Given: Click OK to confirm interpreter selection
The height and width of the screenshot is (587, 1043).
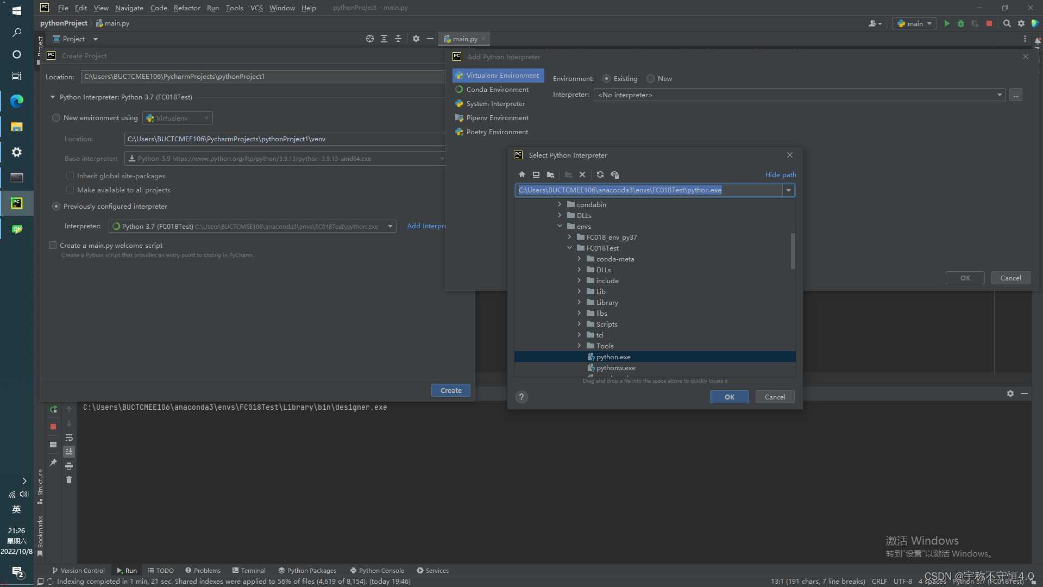Looking at the screenshot, I should click(x=729, y=396).
